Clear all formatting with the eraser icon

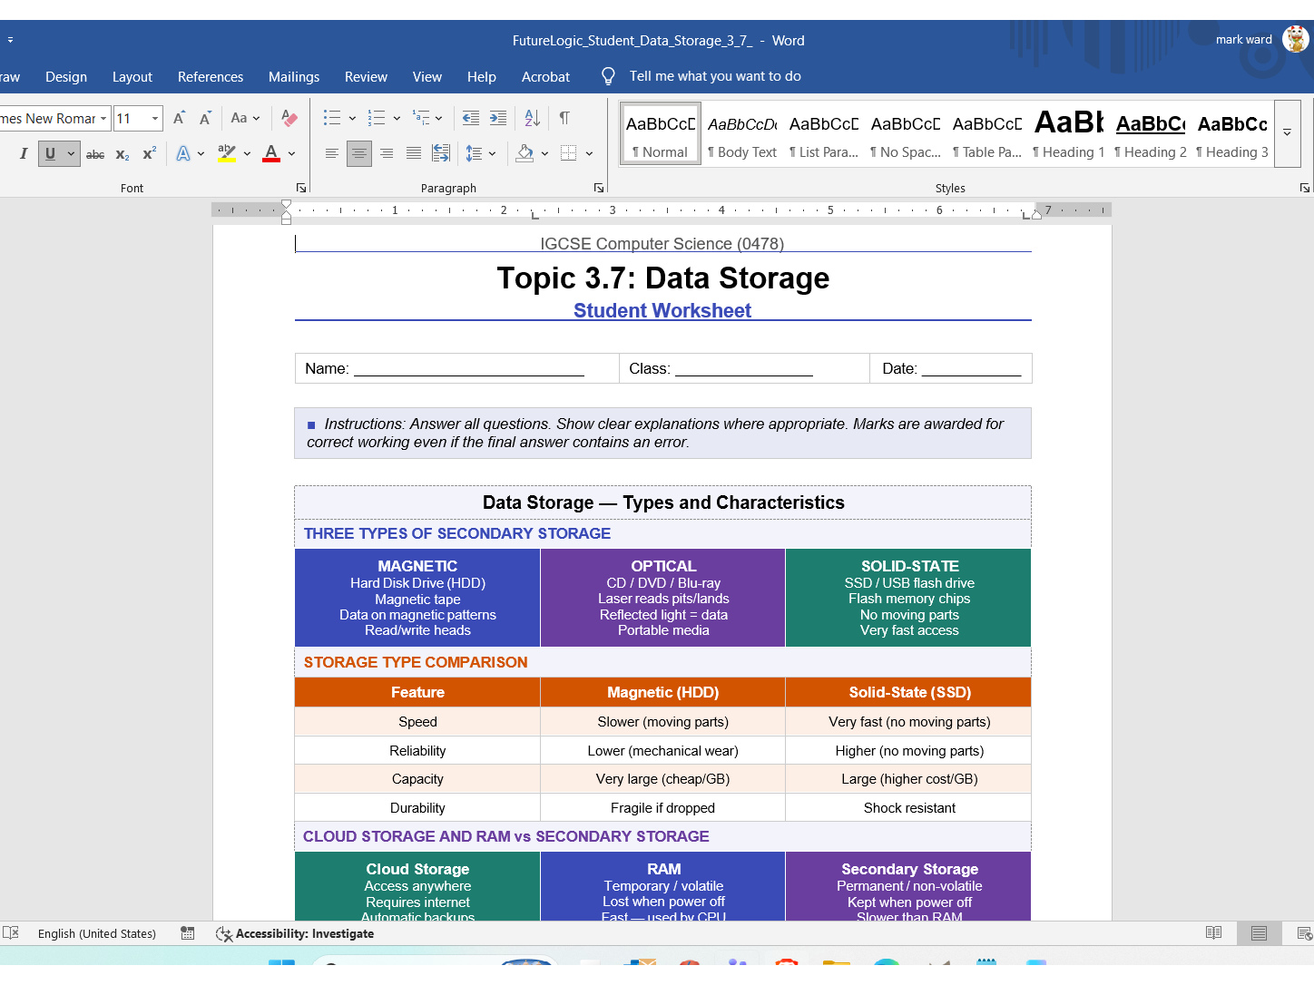point(289,118)
